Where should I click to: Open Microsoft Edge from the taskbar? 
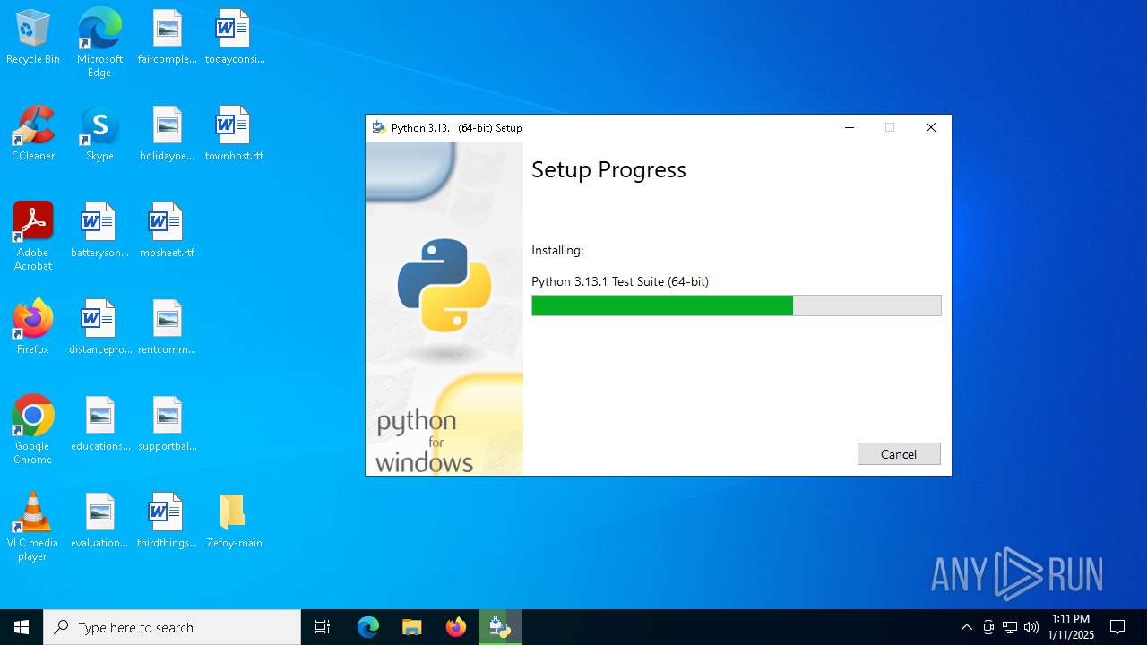368,627
